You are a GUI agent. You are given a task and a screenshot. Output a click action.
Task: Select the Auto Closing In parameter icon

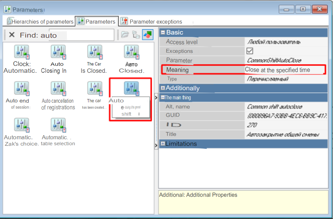(58, 52)
